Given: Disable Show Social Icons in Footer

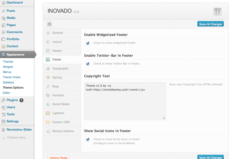Looking at the screenshot, I should pos(88,139).
